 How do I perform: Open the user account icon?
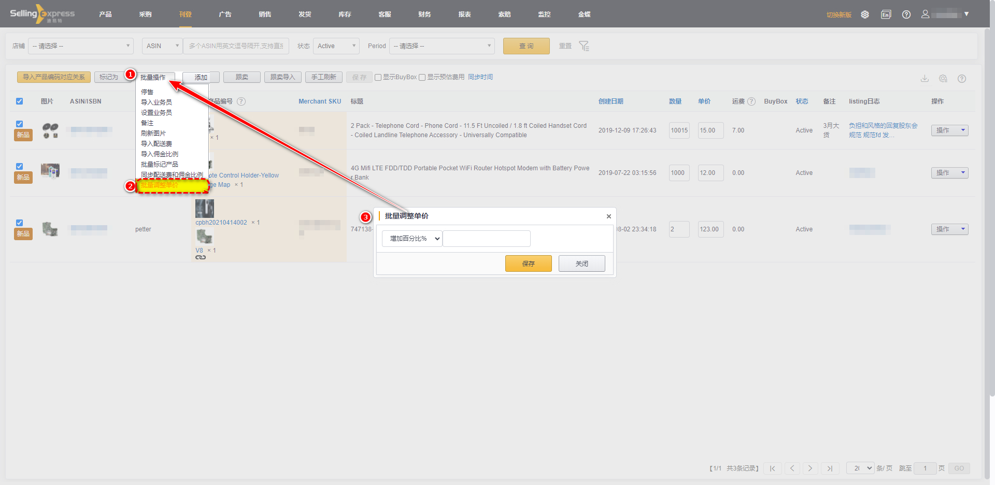click(925, 14)
